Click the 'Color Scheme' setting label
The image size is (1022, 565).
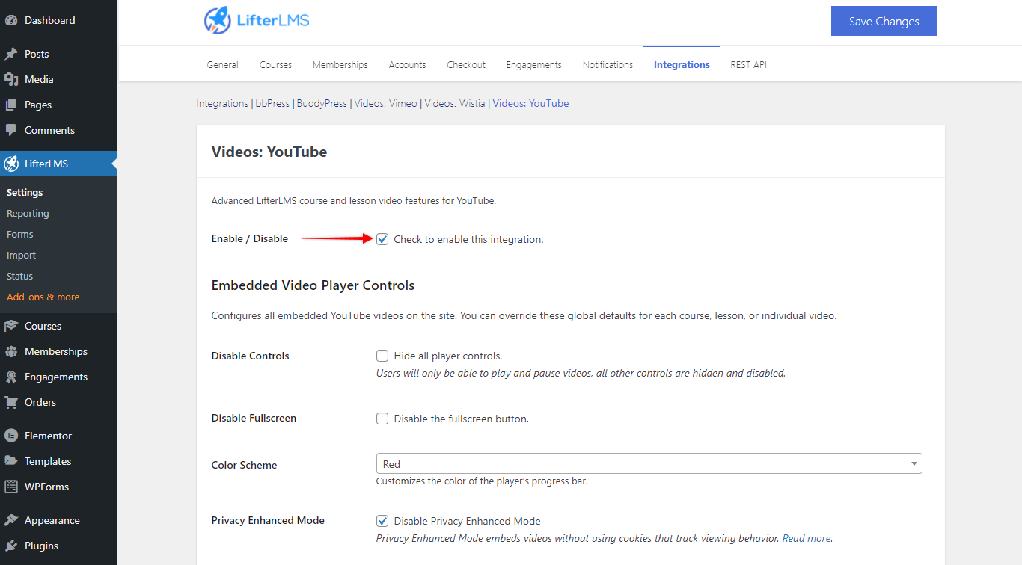click(x=244, y=465)
